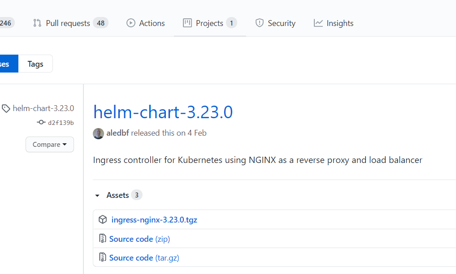The image size is (456, 274).
Task: Click the Insights graph icon
Action: [x=318, y=23]
